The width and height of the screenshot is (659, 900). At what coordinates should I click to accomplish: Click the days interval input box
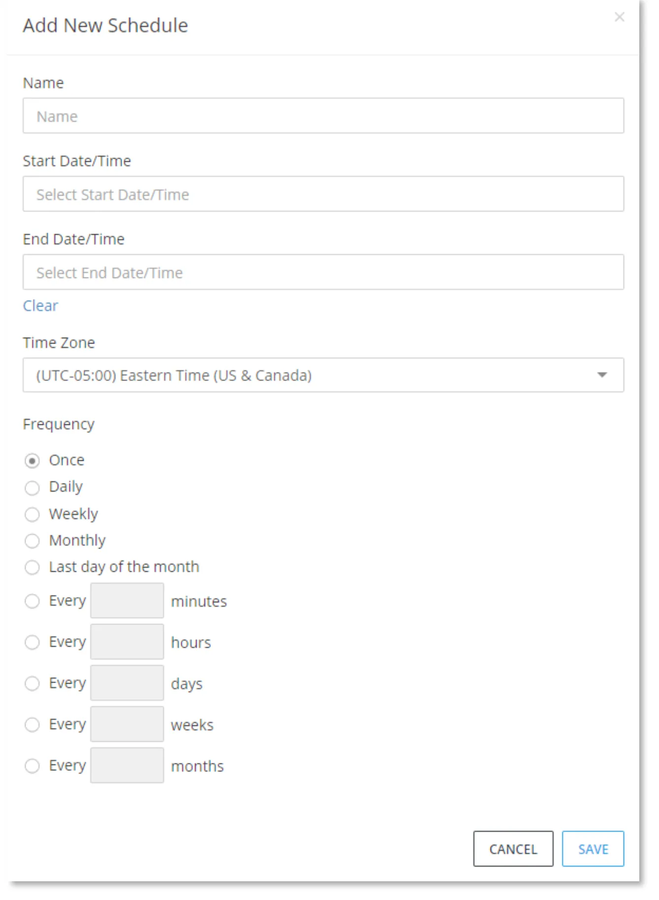127,683
